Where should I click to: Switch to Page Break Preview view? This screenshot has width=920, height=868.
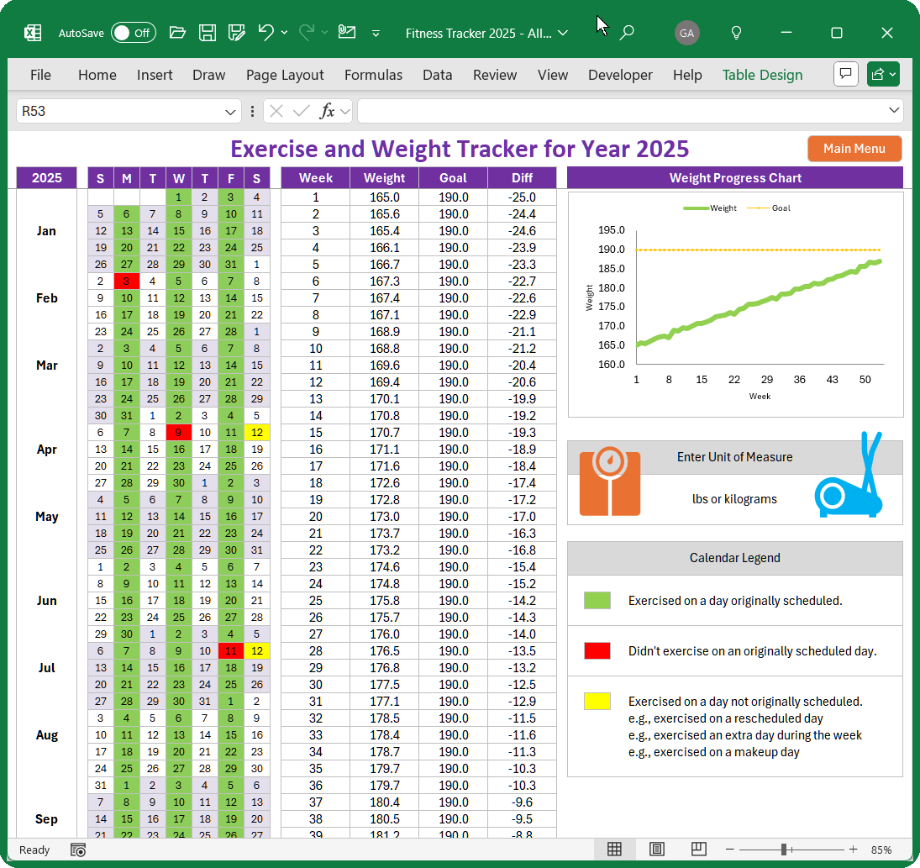[x=698, y=850]
